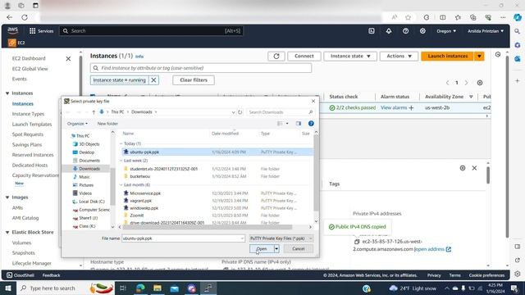
Task: Click the Search Downloads field
Action: click(281, 112)
